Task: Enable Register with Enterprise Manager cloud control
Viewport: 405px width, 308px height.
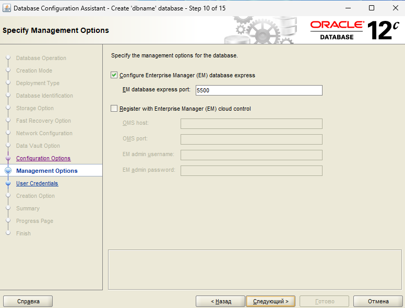Action: pos(114,109)
